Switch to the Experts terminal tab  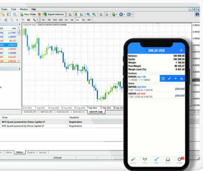click(x=31, y=152)
